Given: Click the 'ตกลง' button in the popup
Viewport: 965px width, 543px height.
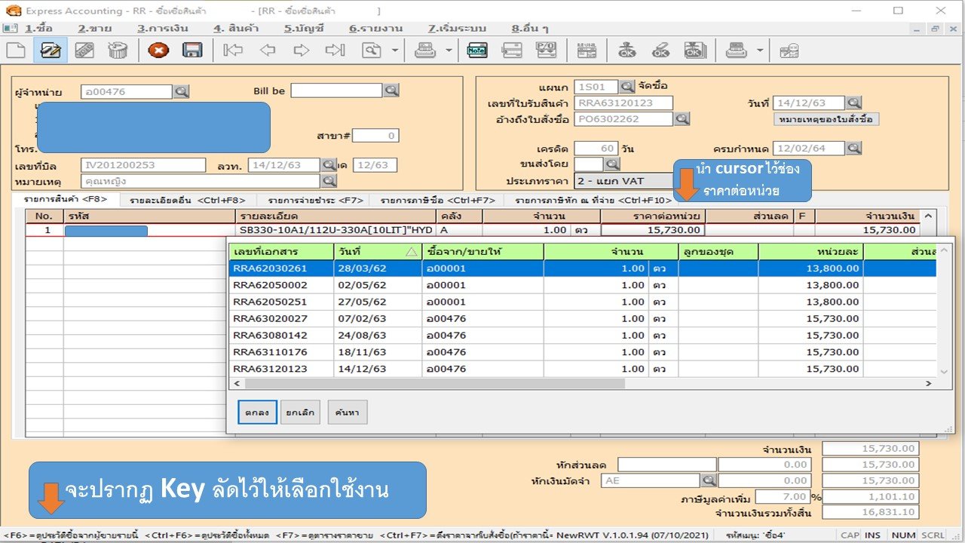Looking at the screenshot, I should coord(257,413).
